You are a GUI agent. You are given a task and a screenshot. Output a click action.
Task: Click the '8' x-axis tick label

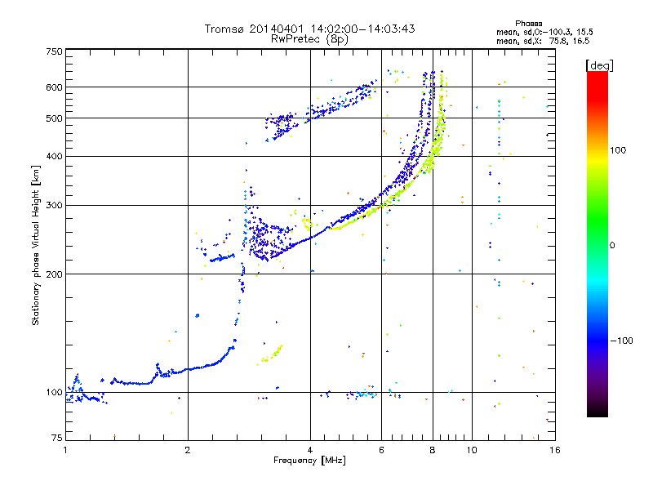[x=433, y=450]
